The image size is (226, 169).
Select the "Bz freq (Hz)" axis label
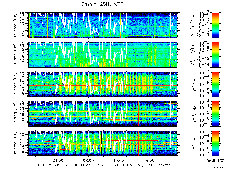click(16, 144)
